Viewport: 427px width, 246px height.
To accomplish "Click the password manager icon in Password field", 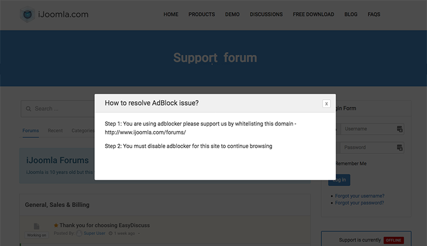I will 400,147.
